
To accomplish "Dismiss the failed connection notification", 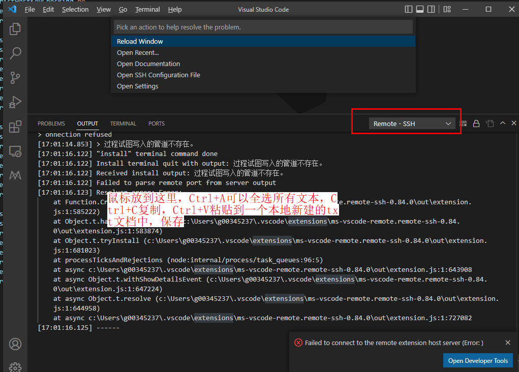I will pyautogui.click(x=508, y=343).
